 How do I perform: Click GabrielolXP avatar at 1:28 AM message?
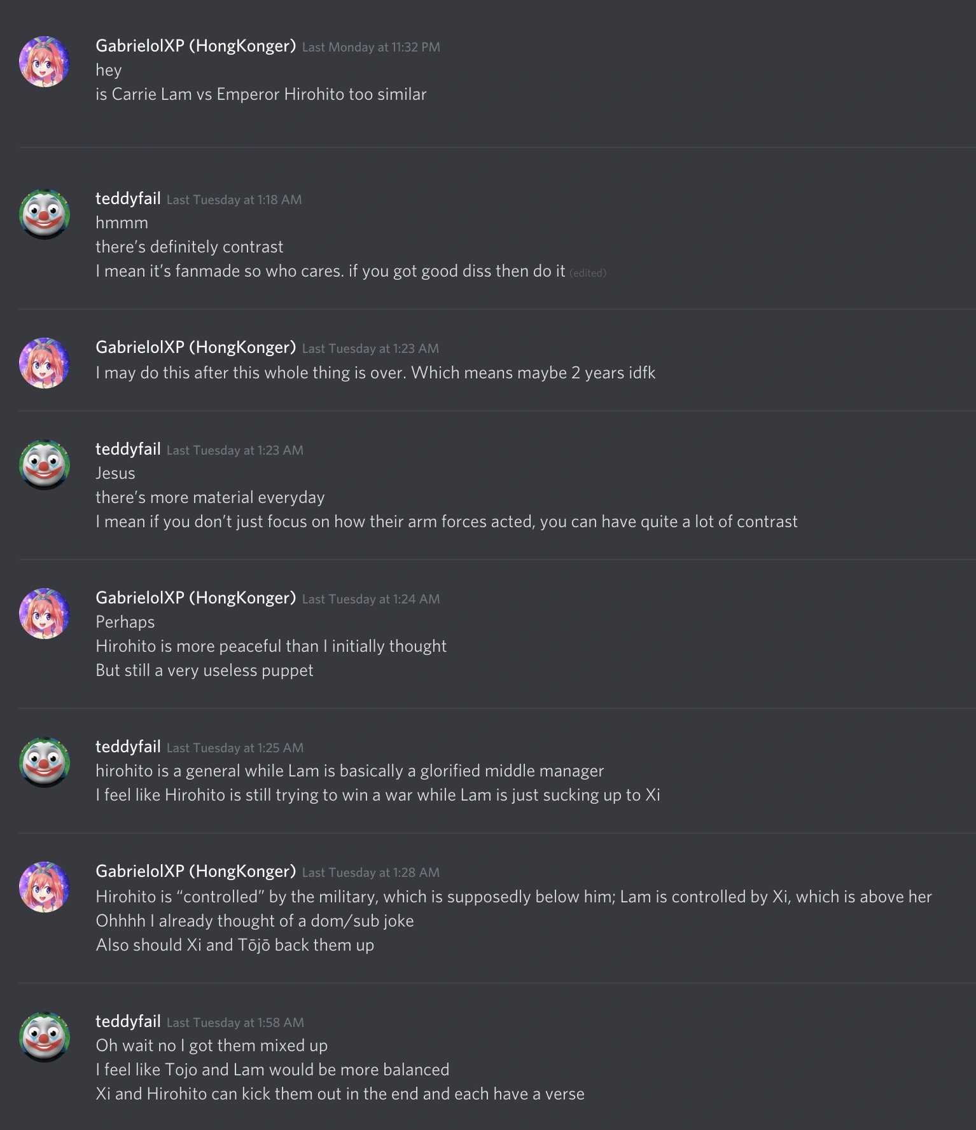45,887
